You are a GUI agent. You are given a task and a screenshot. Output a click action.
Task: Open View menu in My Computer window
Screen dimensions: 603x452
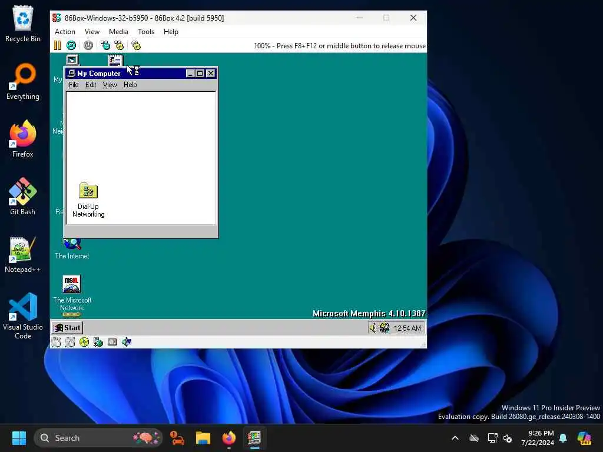pos(110,85)
